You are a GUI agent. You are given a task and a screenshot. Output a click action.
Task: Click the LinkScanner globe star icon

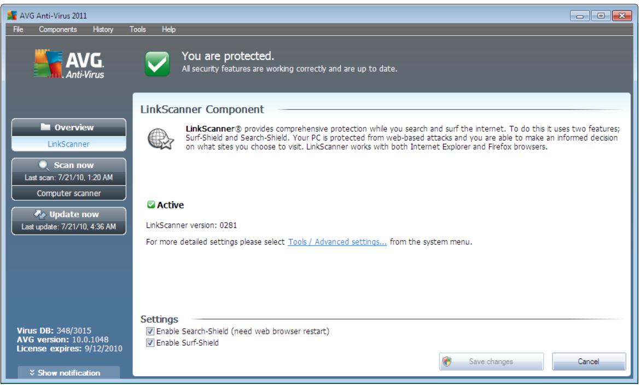click(160, 139)
